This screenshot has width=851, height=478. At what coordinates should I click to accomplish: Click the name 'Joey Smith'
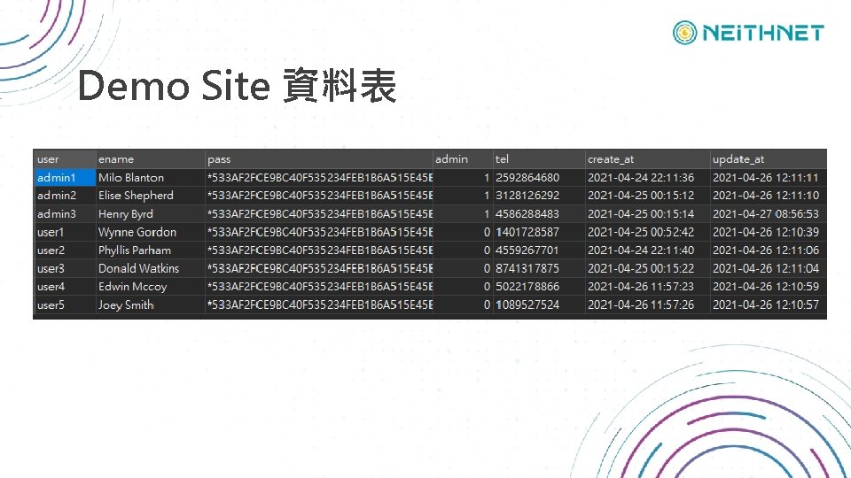126,305
